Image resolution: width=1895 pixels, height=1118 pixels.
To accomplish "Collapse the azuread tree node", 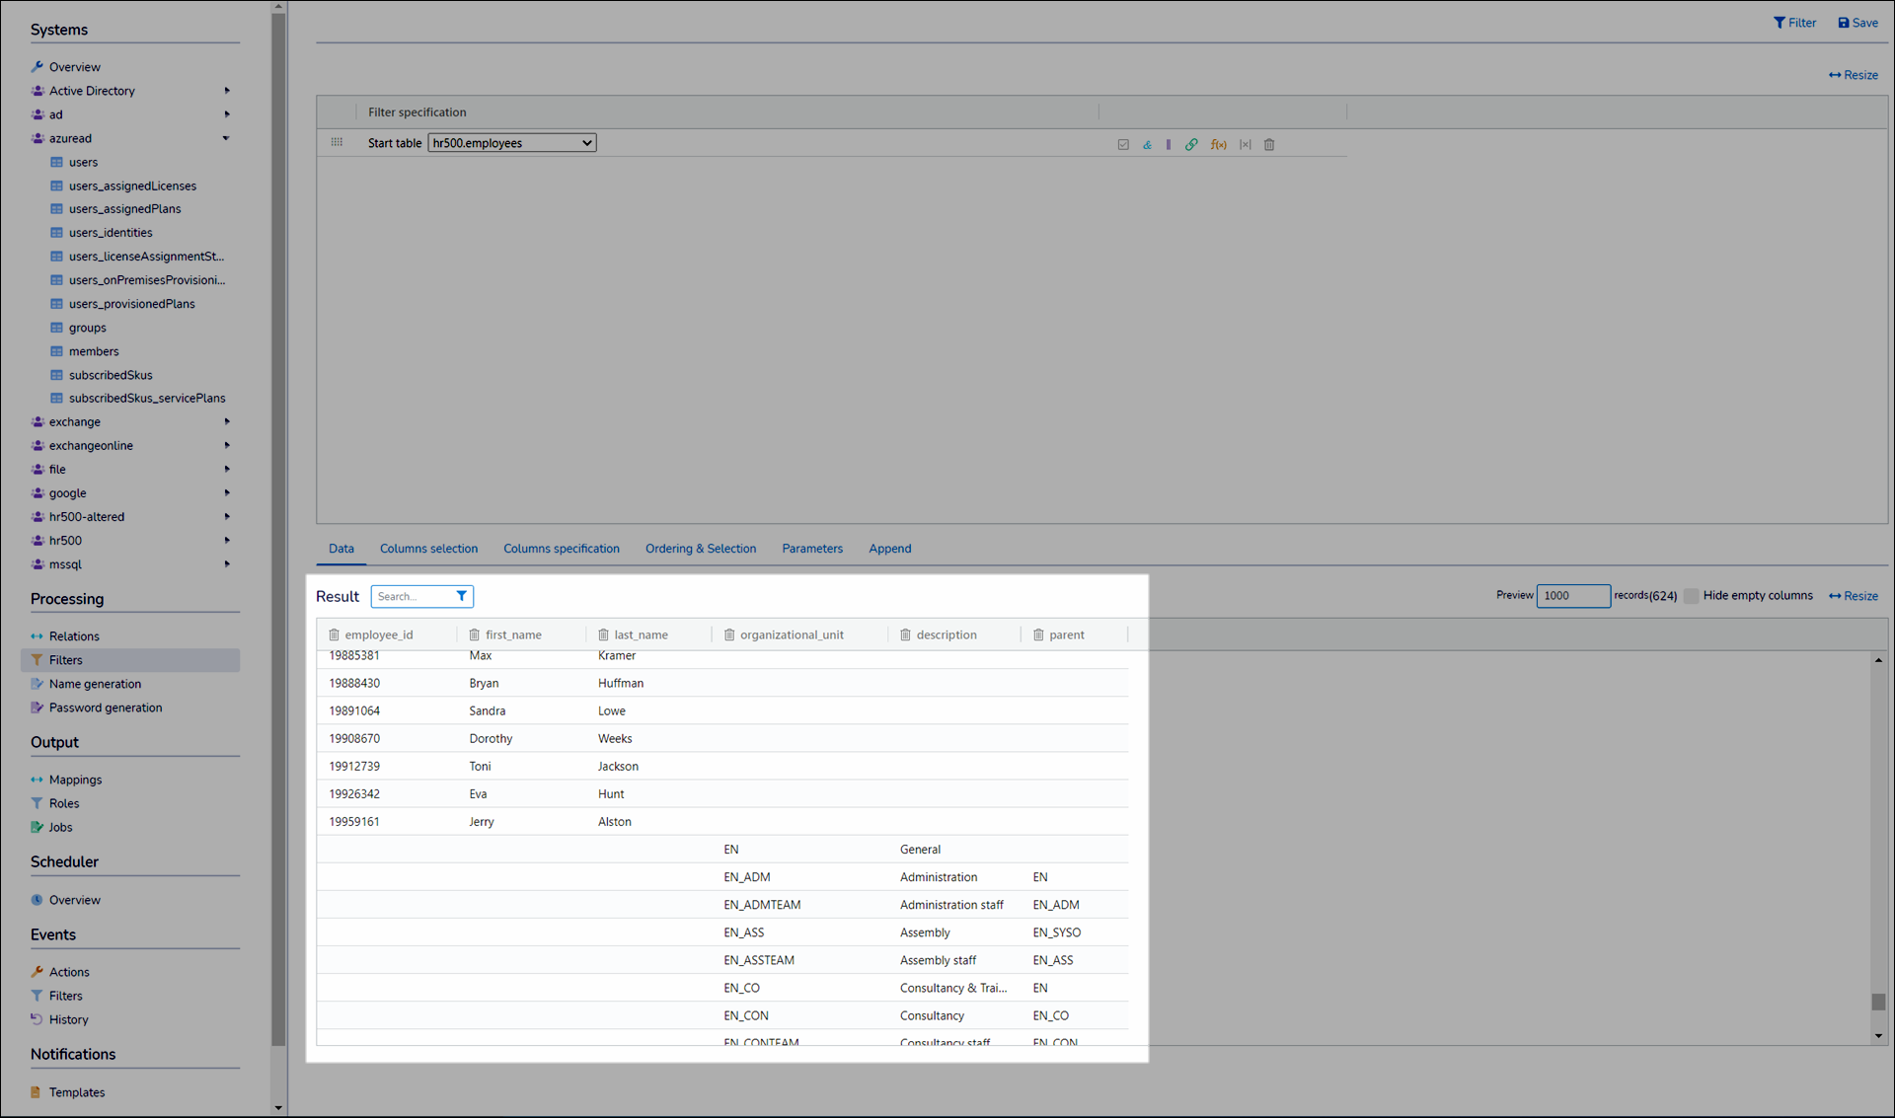I will tap(226, 138).
